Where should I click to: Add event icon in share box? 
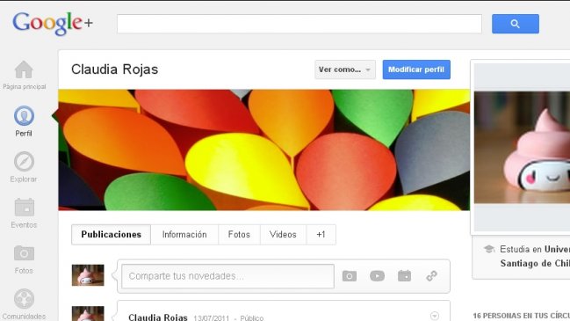(404, 276)
